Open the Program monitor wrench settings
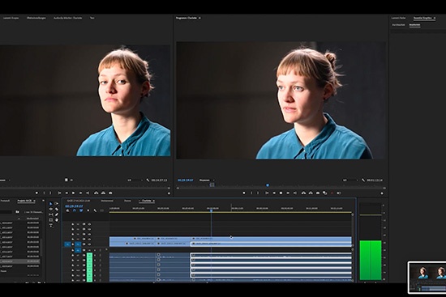Viewport: 446px width, 297px height. coord(363,180)
